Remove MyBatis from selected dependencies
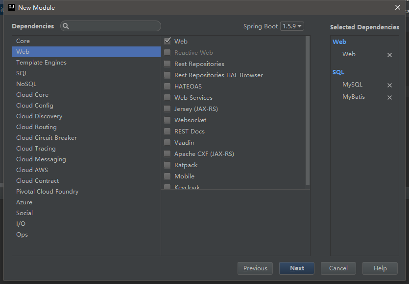409x284 pixels. 389,97
